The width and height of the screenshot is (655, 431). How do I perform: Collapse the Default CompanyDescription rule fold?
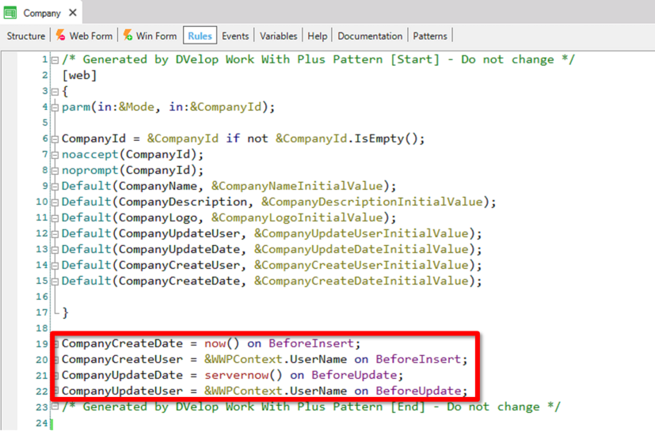[x=55, y=202]
